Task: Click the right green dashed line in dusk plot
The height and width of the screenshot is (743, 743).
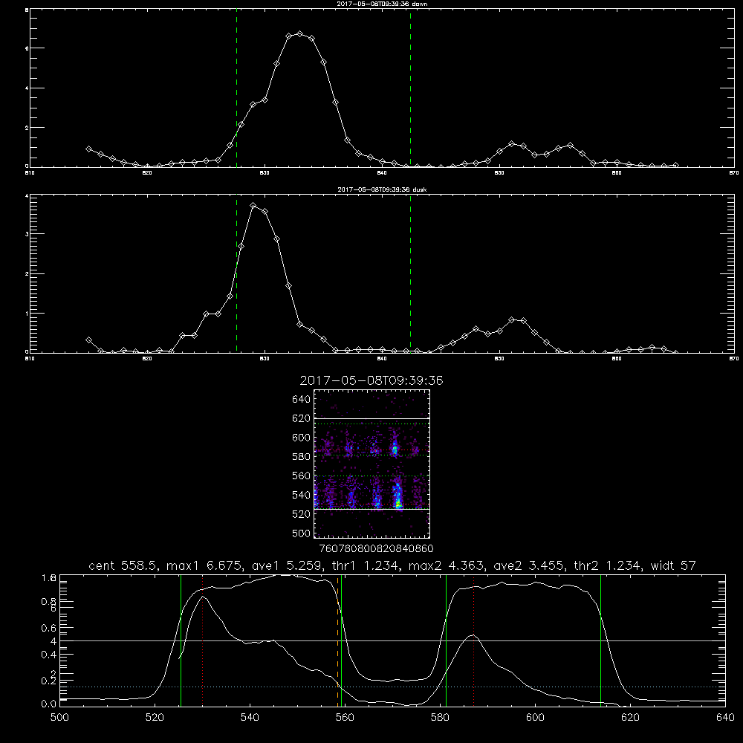Action: click(410, 274)
